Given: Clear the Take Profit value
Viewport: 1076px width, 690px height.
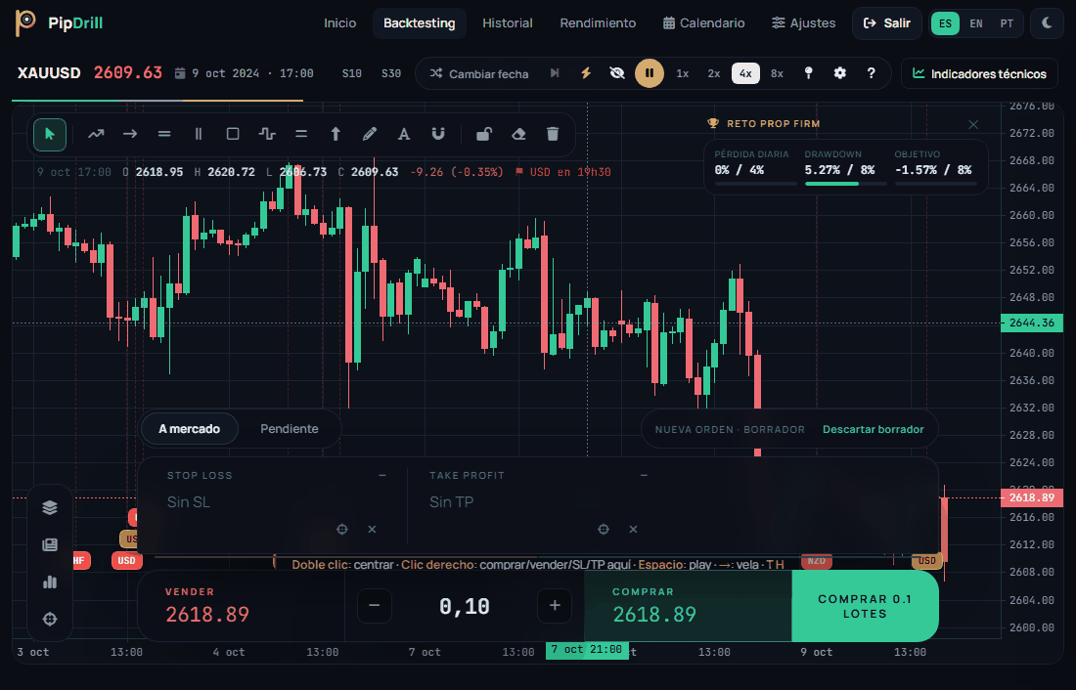Looking at the screenshot, I should click(x=634, y=529).
